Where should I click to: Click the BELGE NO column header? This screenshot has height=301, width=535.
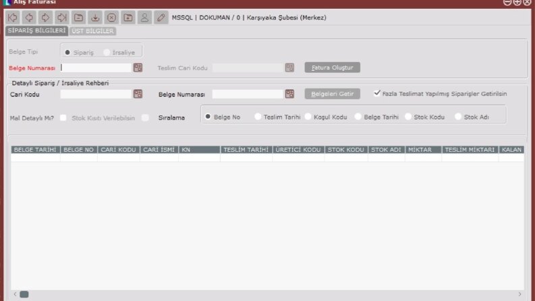[x=79, y=150]
